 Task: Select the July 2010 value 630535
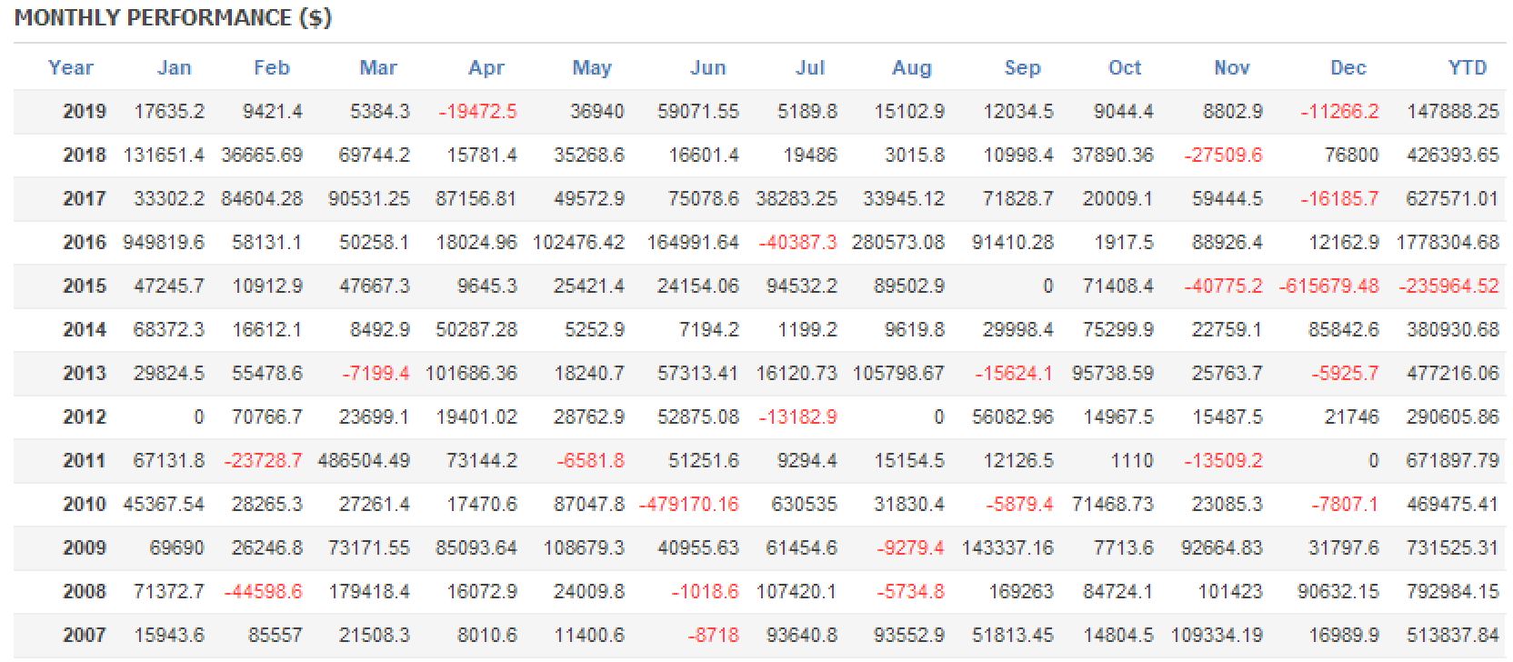click(804, 504)
